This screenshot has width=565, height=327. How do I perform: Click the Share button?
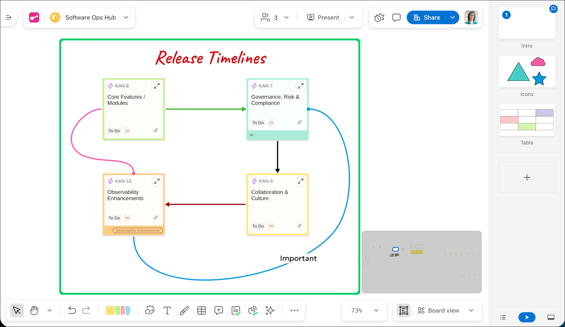click(x=426, y=18)
